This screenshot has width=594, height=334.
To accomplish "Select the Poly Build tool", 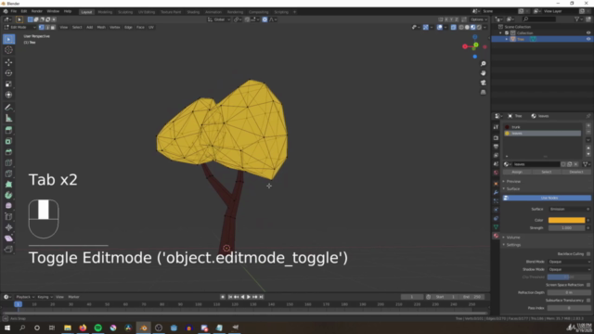I will (x=8, y=185).
